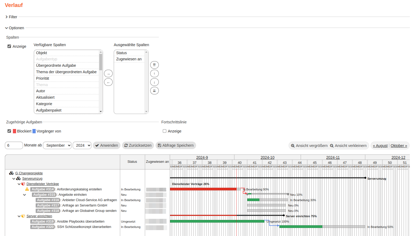This screenshot has height=236, width=416.
Task: Move selected column to the top
Action: pyautogui.click(x=154, y=65)
